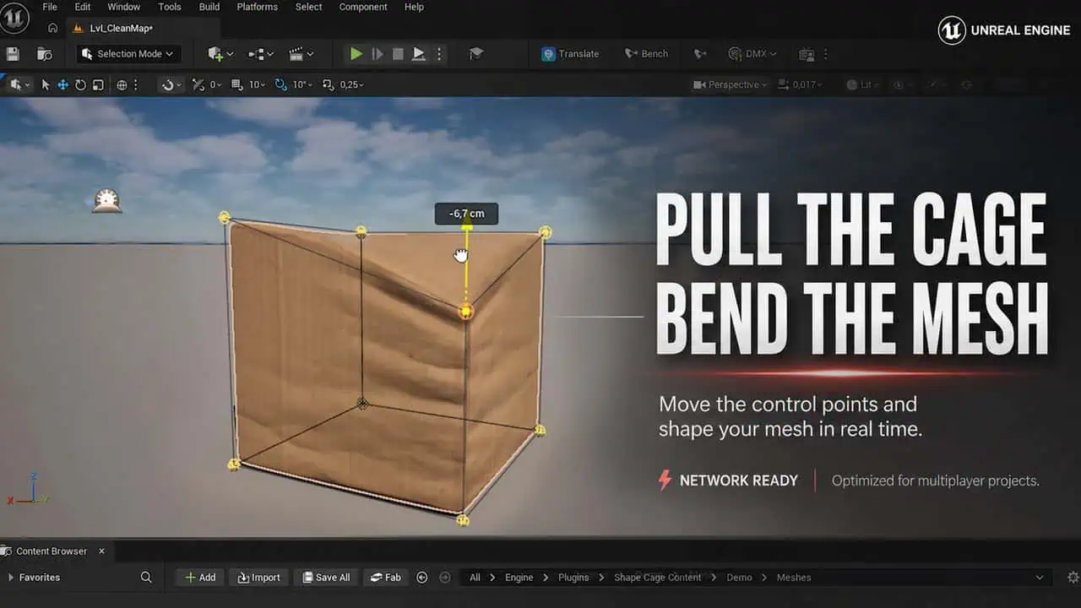This screenshot has width=1081, height=608.
Task: Click the Content Browser search magnifier
Action: click(x=146, y=578)
